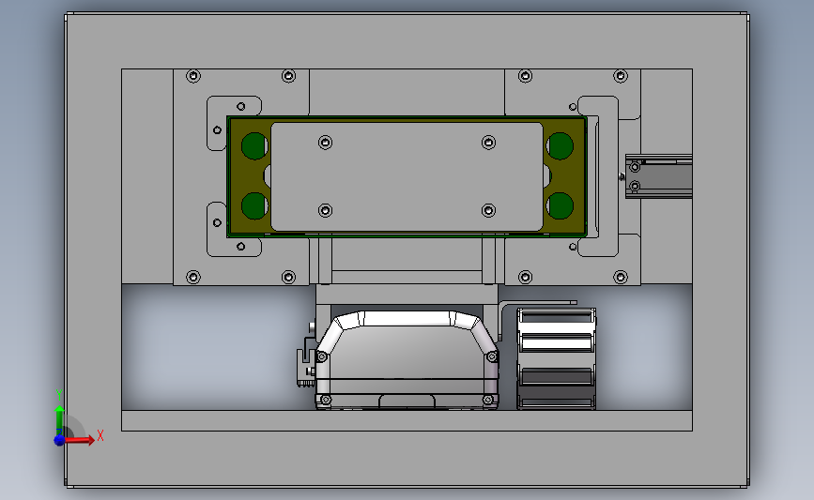Select the upper-left dark green circle on tray
The width and height of the screenshot is (814, 500).
coord(254,145)
